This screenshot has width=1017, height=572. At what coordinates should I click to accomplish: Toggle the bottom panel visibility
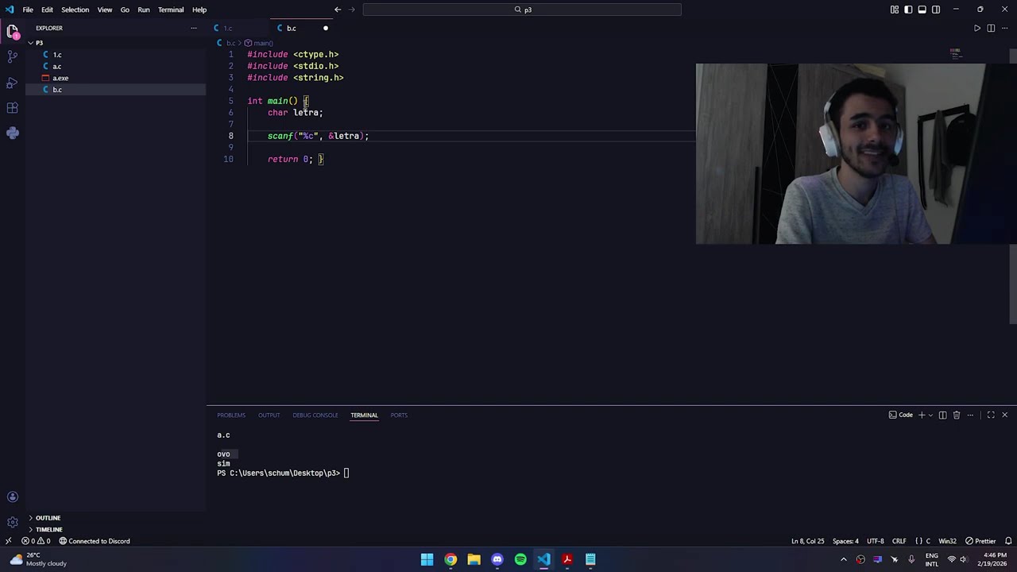[x=922, y=10]
